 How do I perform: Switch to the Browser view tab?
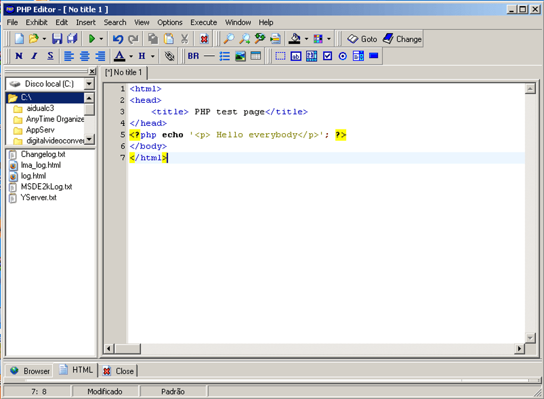tap(30, 371)
